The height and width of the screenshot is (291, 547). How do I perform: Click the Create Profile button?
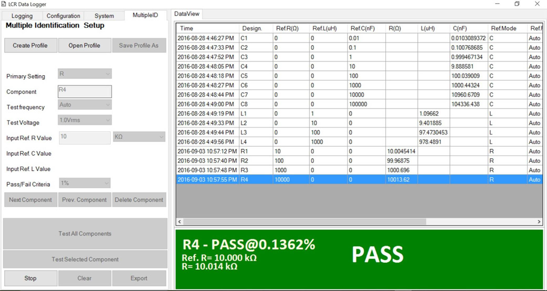point(30,45)
